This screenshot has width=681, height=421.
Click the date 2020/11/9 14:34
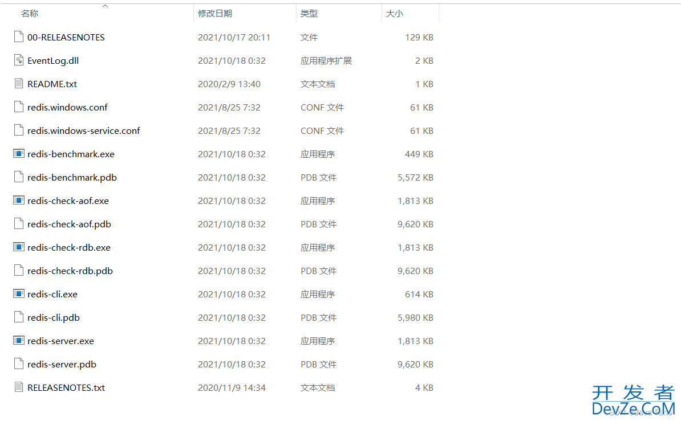(x=232, y=388)
